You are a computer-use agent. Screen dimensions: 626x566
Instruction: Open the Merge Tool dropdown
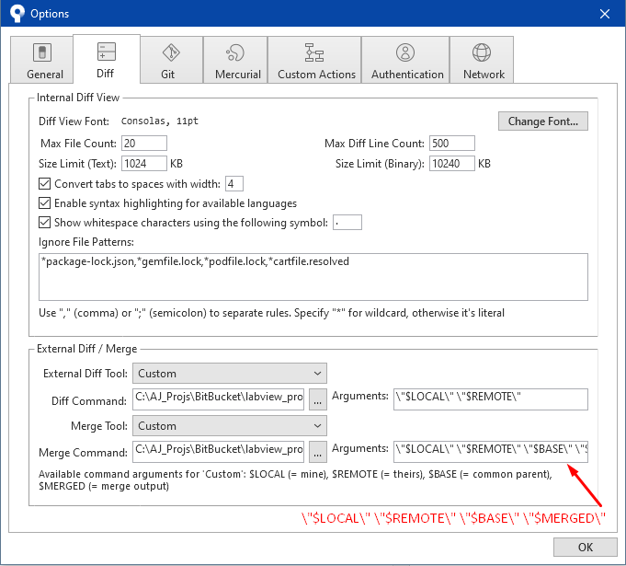[230, 426]
